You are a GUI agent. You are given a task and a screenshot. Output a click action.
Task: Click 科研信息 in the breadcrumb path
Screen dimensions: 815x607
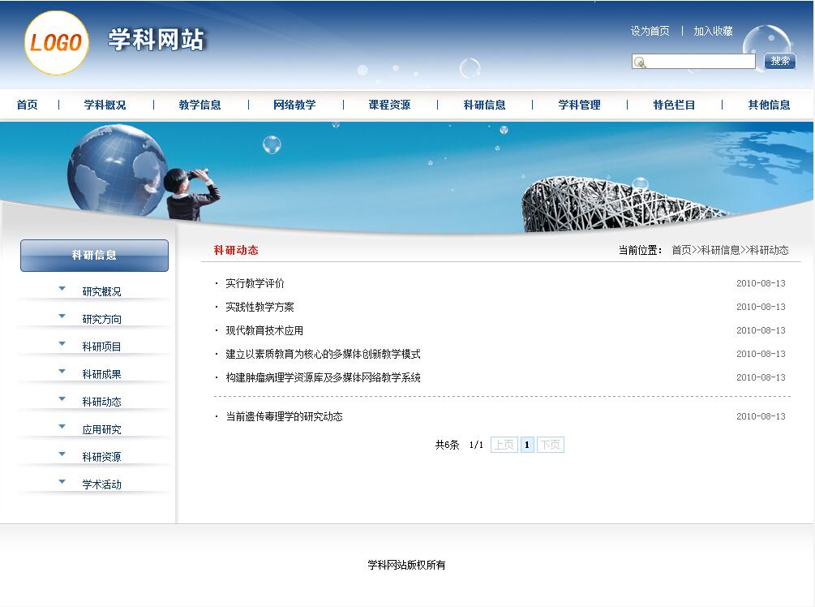coord(720,250)
